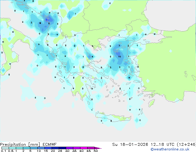
Task: Select the dark navy swatch between 25 and 30
Action: pos(62,148)
